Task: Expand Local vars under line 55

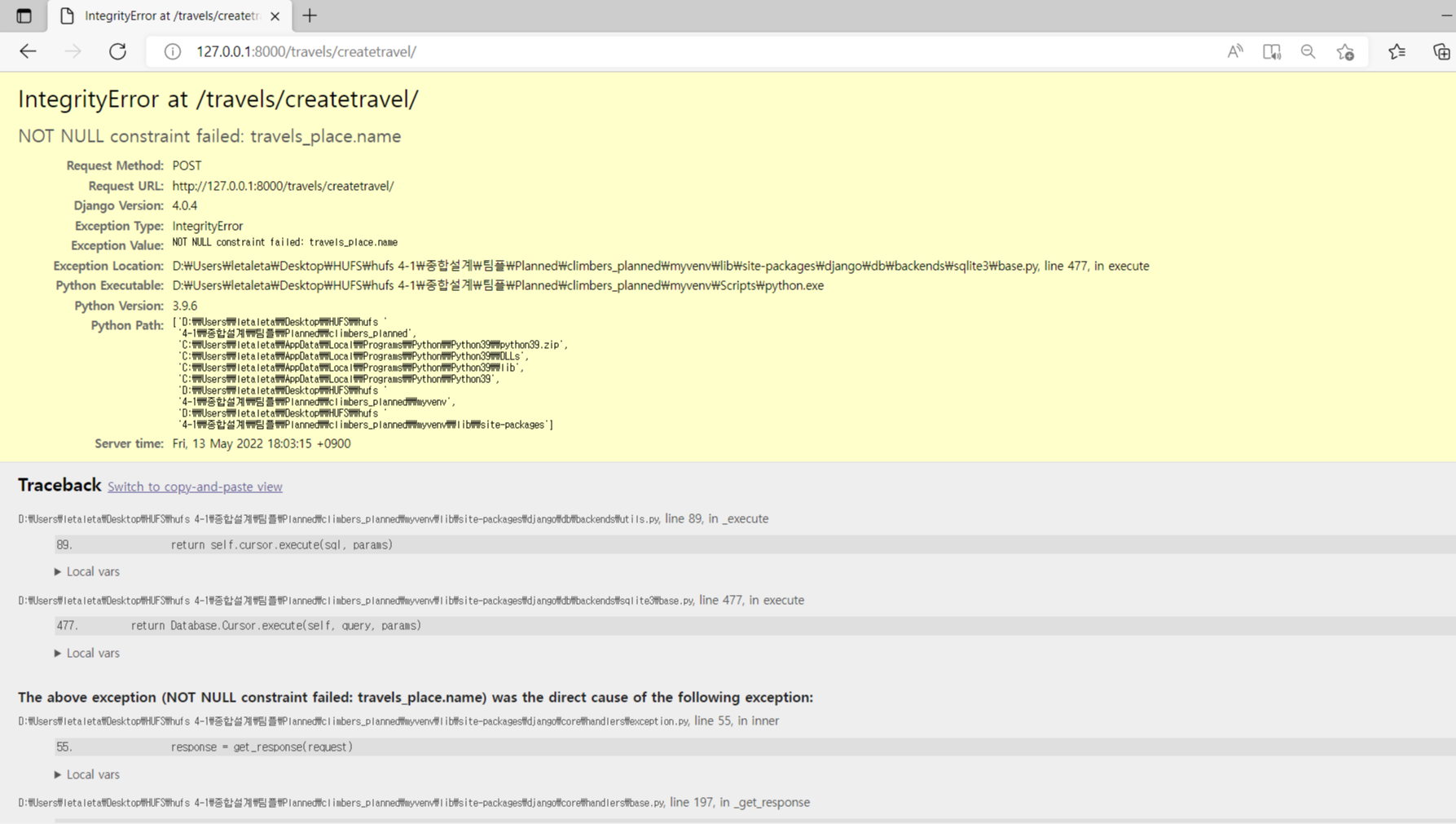Action: coord(86,774)
